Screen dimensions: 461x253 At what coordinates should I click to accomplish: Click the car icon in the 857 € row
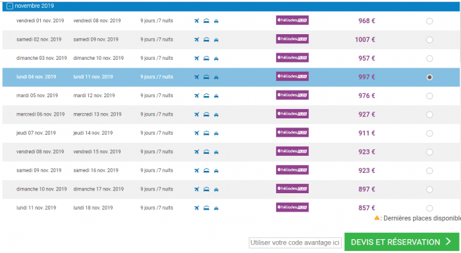(216, 208)
